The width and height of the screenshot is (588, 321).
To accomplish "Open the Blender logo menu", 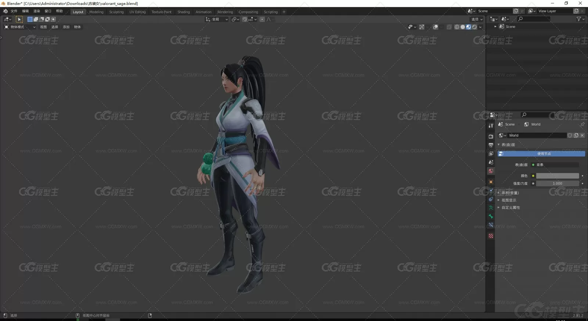I will [5, 11].
